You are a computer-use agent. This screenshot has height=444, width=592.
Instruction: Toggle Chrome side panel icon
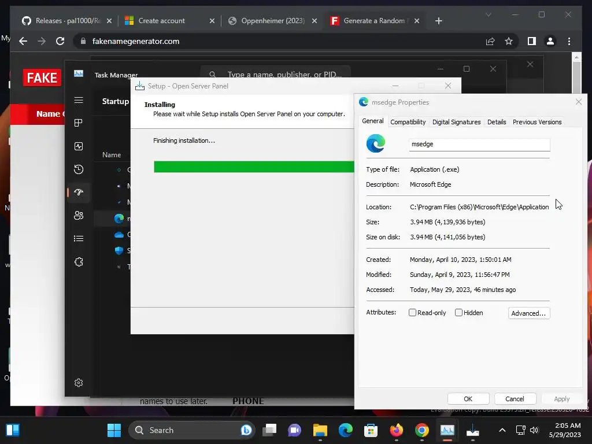point(532,41)
